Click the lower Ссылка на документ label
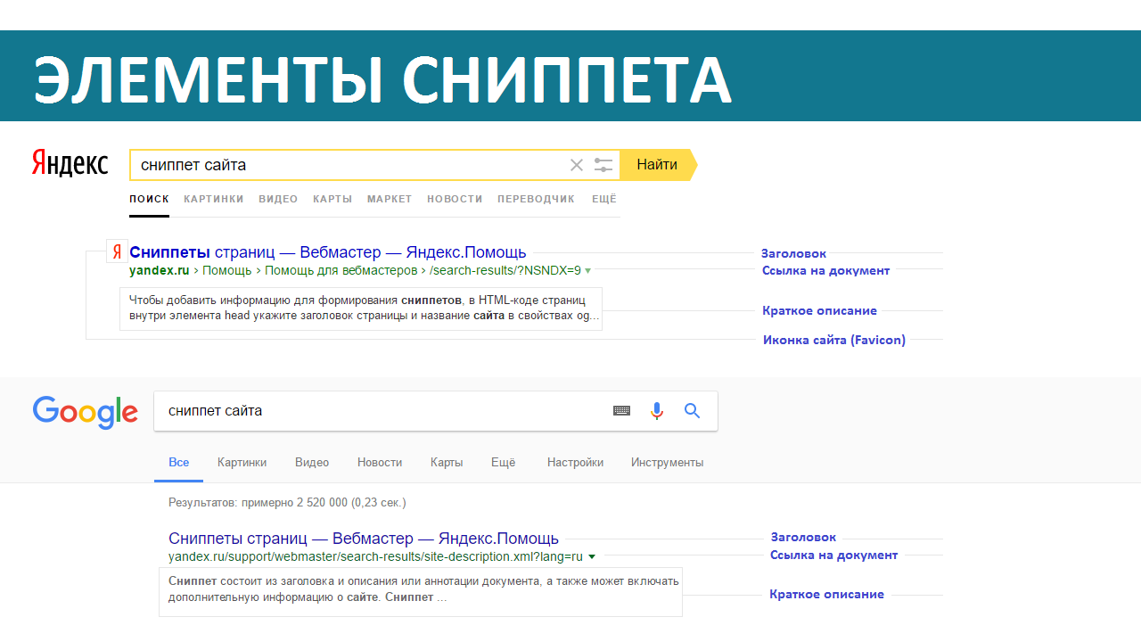The image size is (1141, 642). point(833,555)
